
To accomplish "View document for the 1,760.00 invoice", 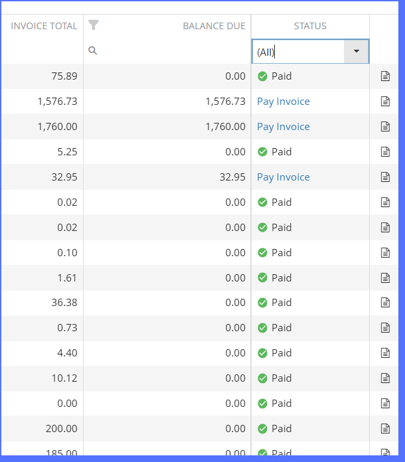I will click(385, 127).
